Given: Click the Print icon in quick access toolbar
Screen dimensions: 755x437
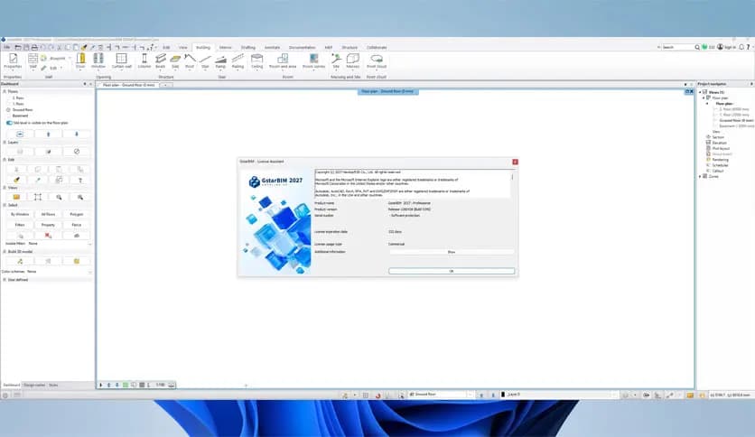Looking at the screenshot, I should pos(34,48).
